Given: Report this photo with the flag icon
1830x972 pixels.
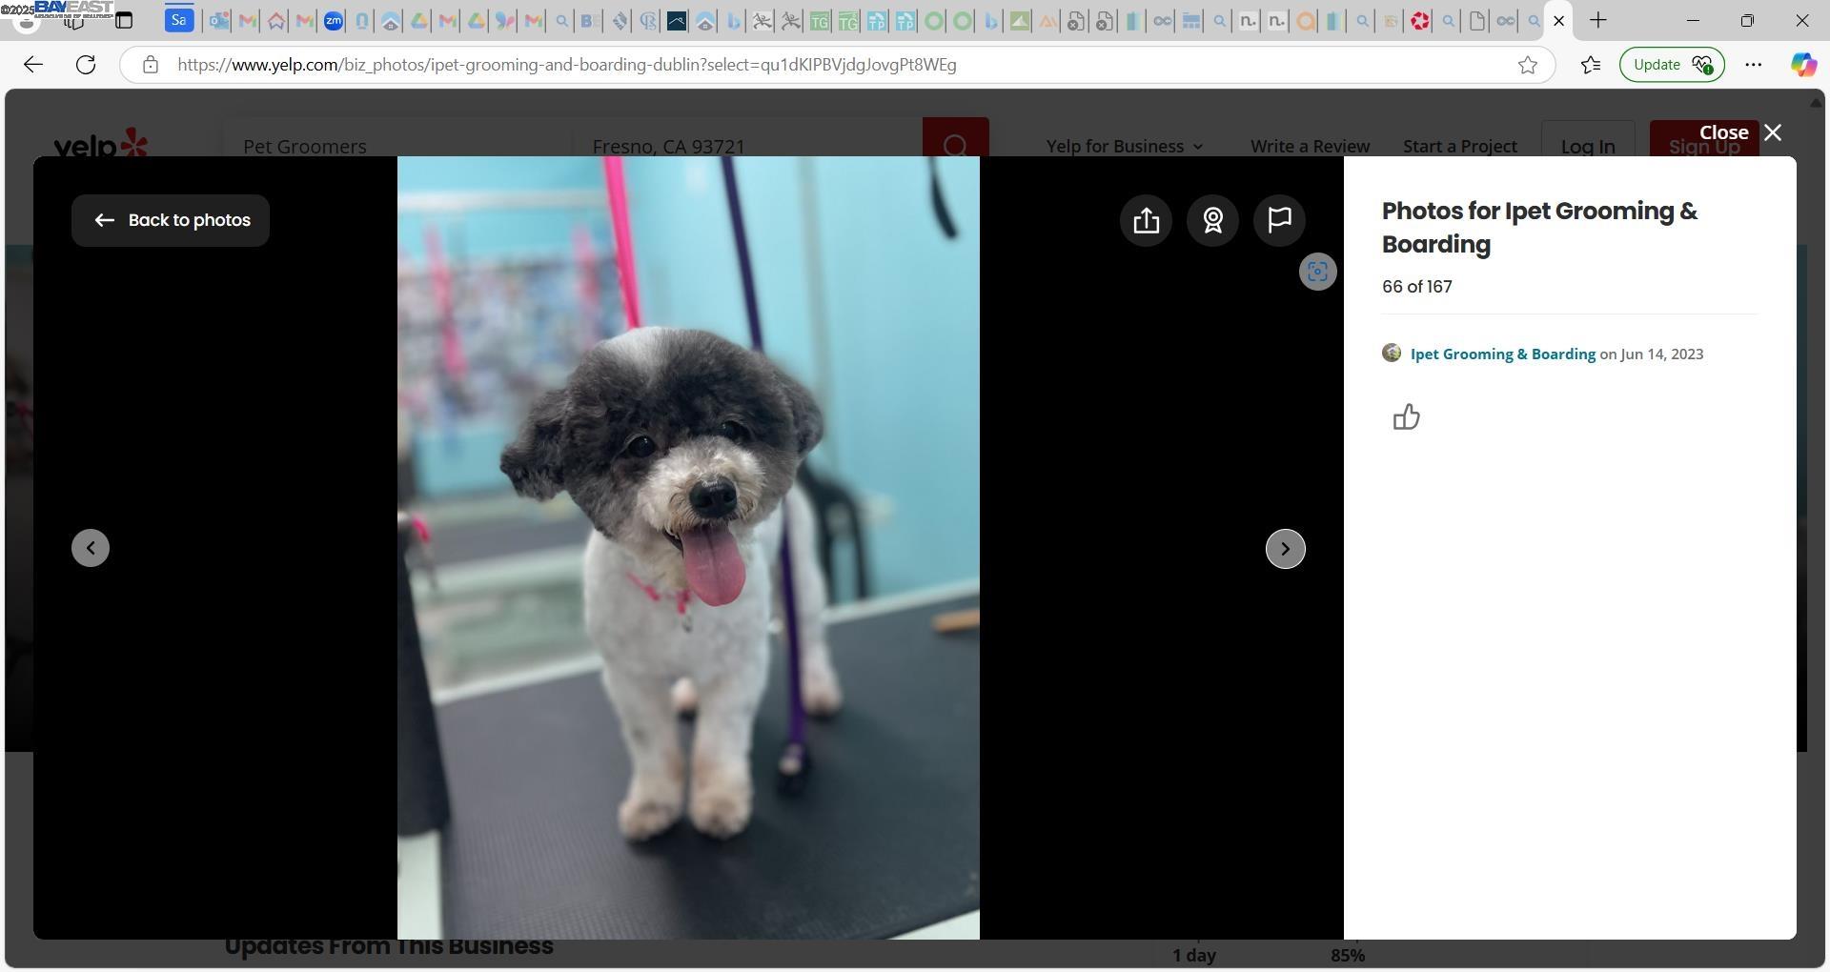Looking at the screenshot, I should [1279, 220].
